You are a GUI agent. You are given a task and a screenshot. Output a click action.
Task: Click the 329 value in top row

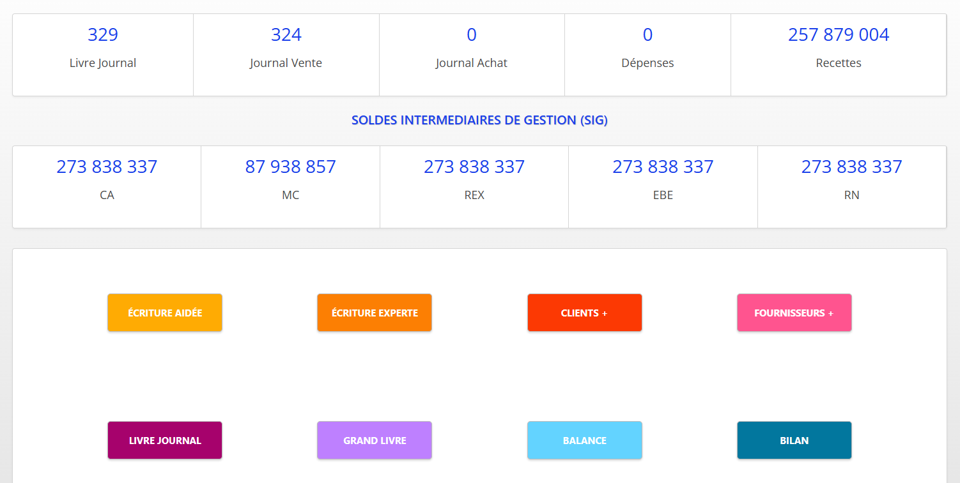pos(103,34)
